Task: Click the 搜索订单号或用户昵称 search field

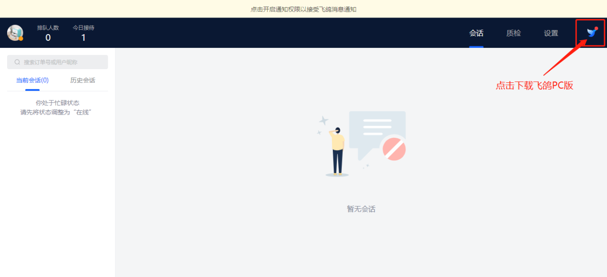Action: (x=57, y=62)
